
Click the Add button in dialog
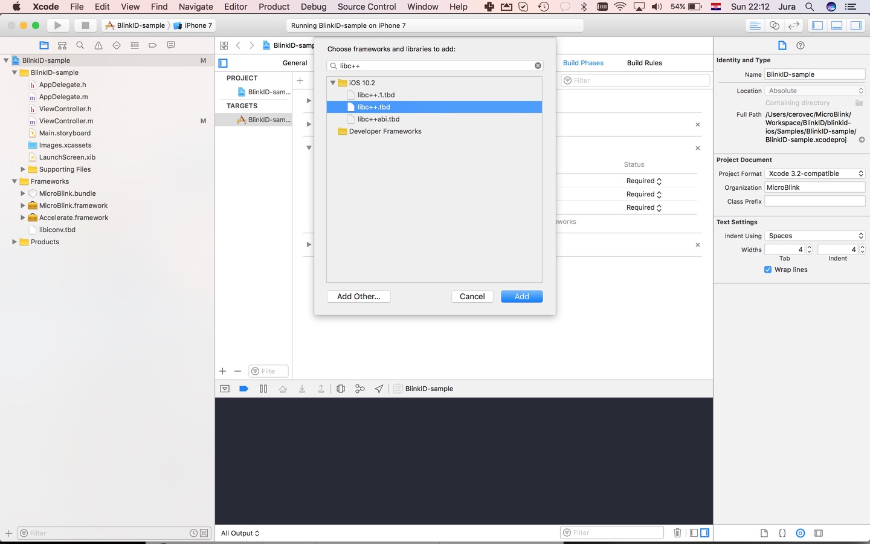[522, 296]
